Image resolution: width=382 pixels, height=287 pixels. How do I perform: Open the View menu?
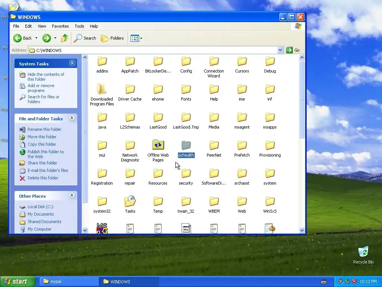[42, 26]
